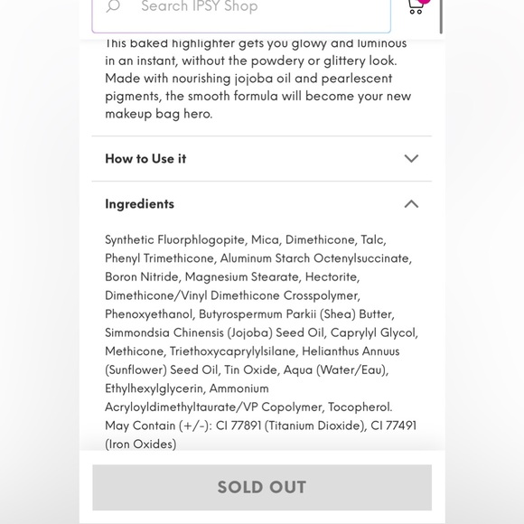Collapse the Ingredients section chevron
The height and width of the screenshot is (524, 524).
click(411, 204)
